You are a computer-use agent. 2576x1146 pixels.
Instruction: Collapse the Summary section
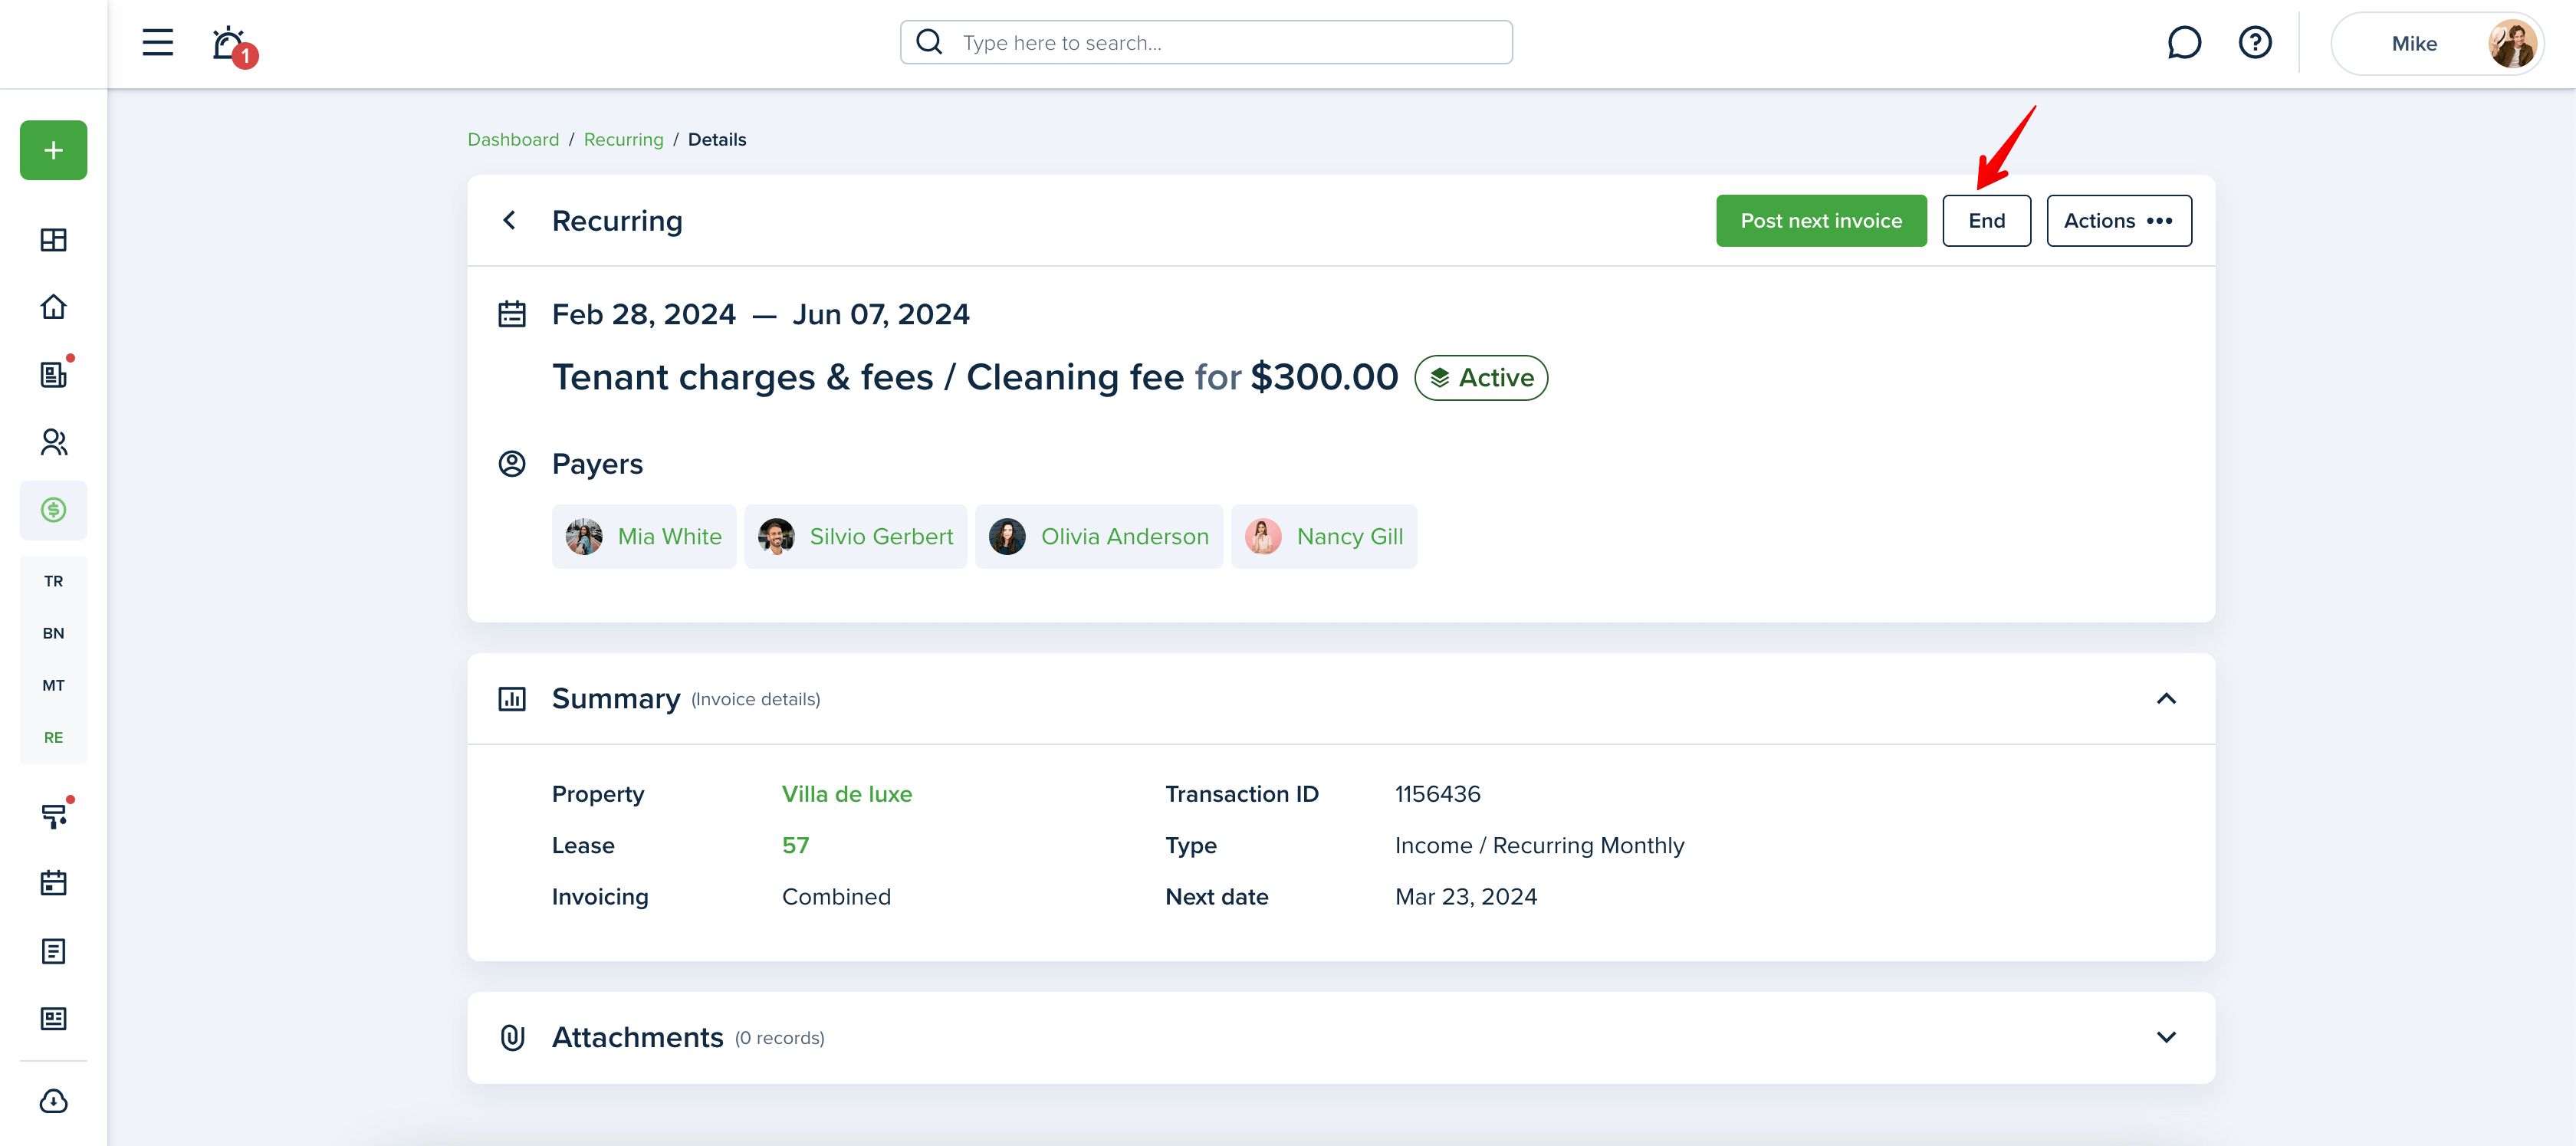(x=2166, y=699)
